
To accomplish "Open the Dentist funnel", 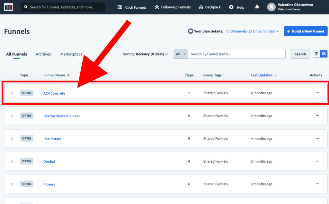I will coord(49,161).
